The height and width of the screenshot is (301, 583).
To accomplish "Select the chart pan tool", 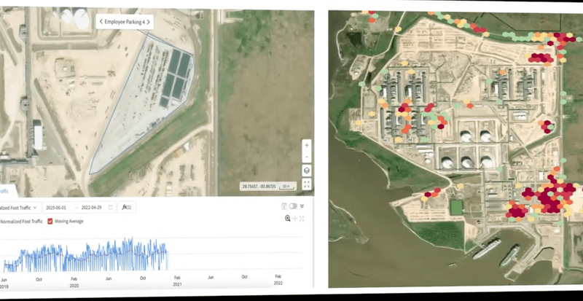I will click(295, 219).
